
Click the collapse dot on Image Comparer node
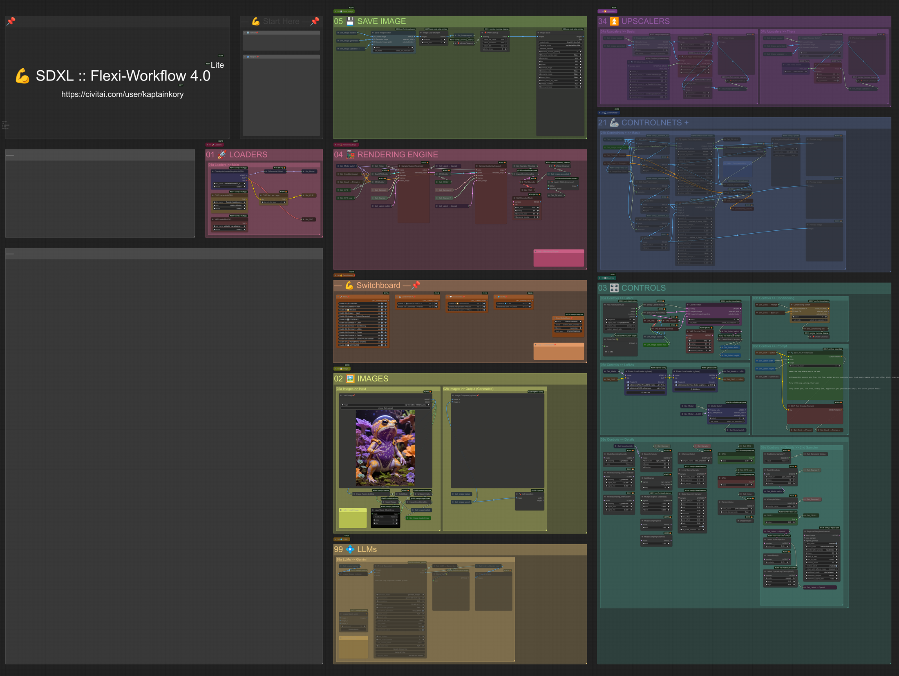point(453,395)
